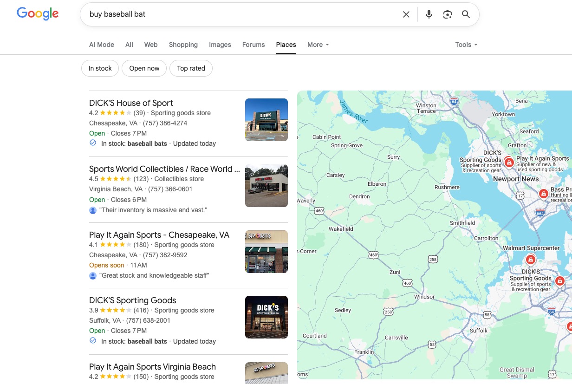Clear the search box text
The height and width of the screenshot is (384, 572).
(x=406, y=14)
